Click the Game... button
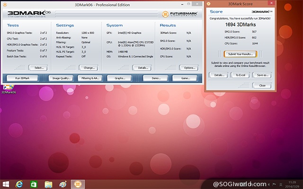The height and width of the screenshot is (189, 303). tap(185, 78)
